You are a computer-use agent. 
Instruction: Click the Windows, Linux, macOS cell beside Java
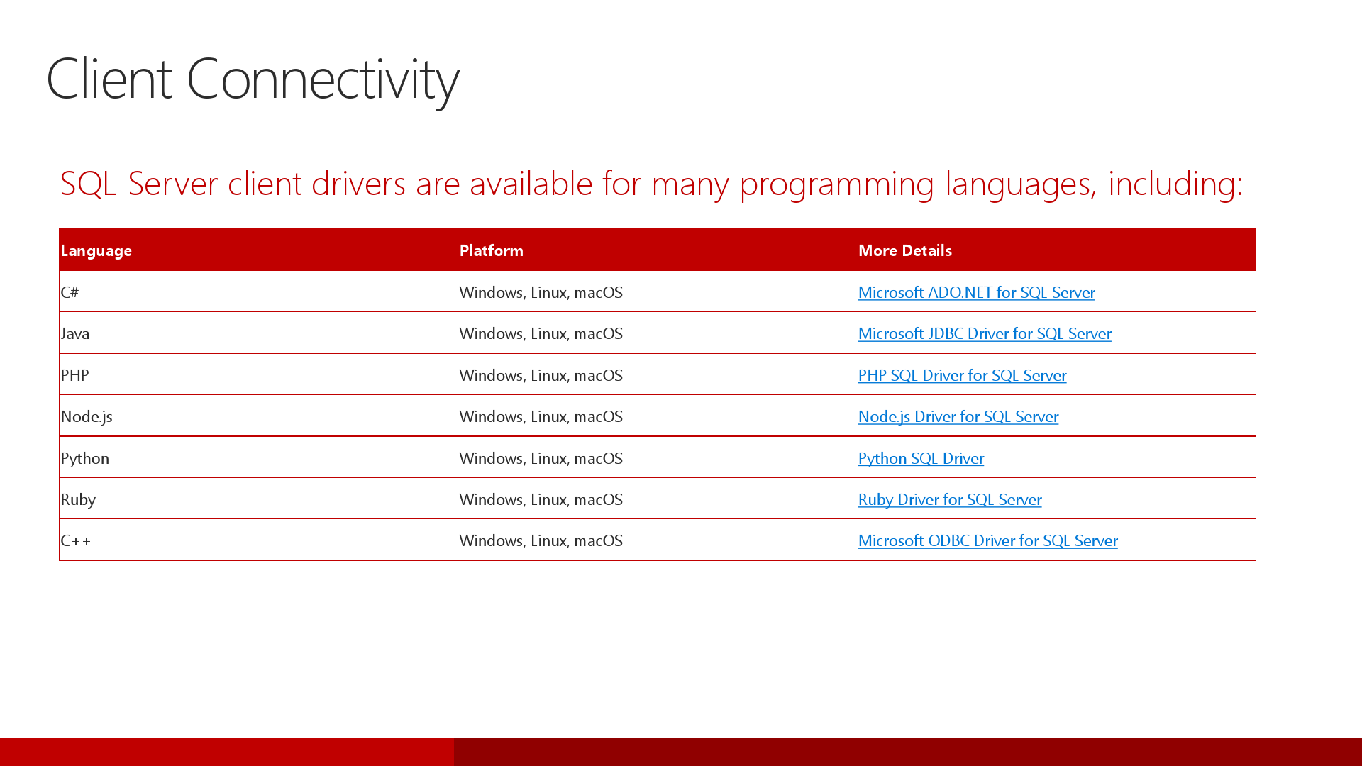point(541,333)
